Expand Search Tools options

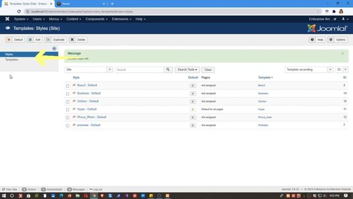click(x=188, y=70)
